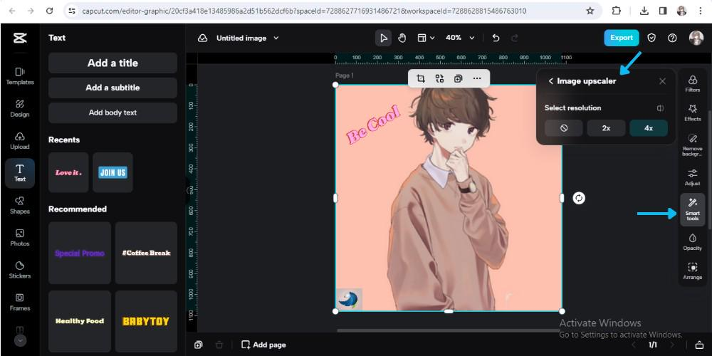Select no upscaling option
Screen dimensions: 712x356
pyautogui.click(x=563, y=128)
